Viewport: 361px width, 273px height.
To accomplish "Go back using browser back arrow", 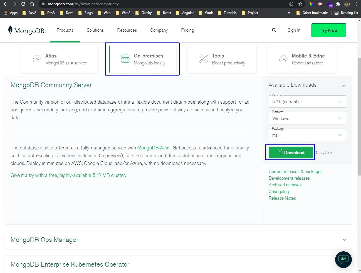I will (6, 4).
